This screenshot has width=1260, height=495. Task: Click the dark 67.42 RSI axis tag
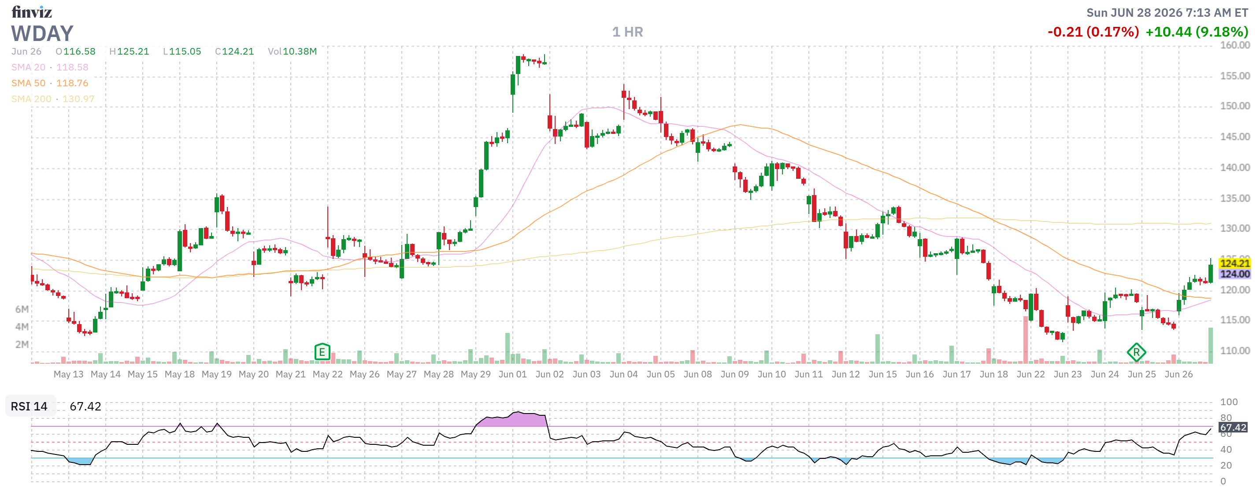(1233, 428)
